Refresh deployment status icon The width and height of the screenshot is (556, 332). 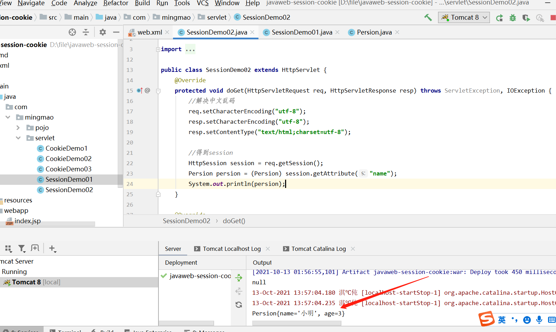(239, 305)
